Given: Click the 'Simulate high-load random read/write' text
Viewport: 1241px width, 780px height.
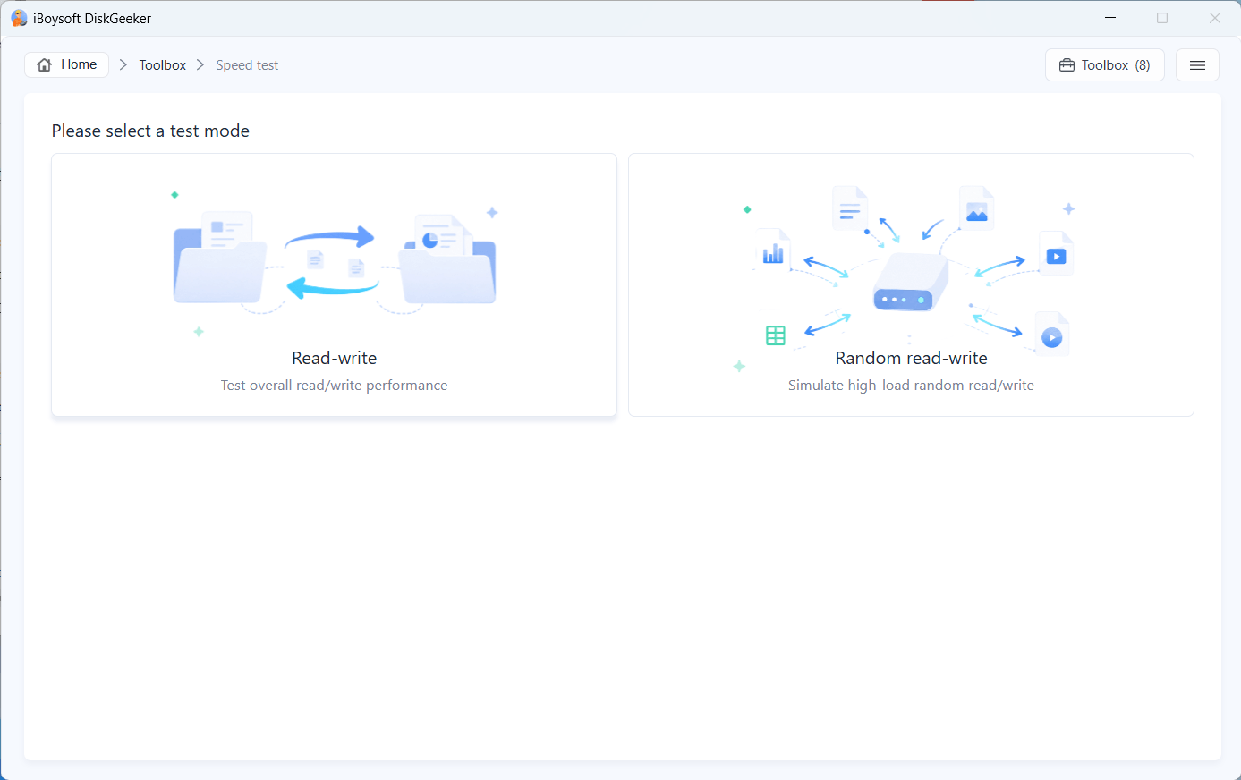Looking at the screenshot, I should point(911,386).
